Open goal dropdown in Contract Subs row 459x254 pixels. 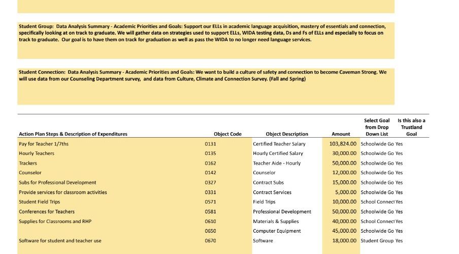pos(377,182)
